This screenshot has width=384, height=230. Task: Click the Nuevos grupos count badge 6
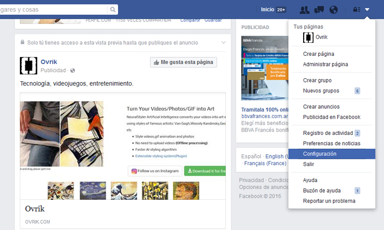tap(357, 91)
